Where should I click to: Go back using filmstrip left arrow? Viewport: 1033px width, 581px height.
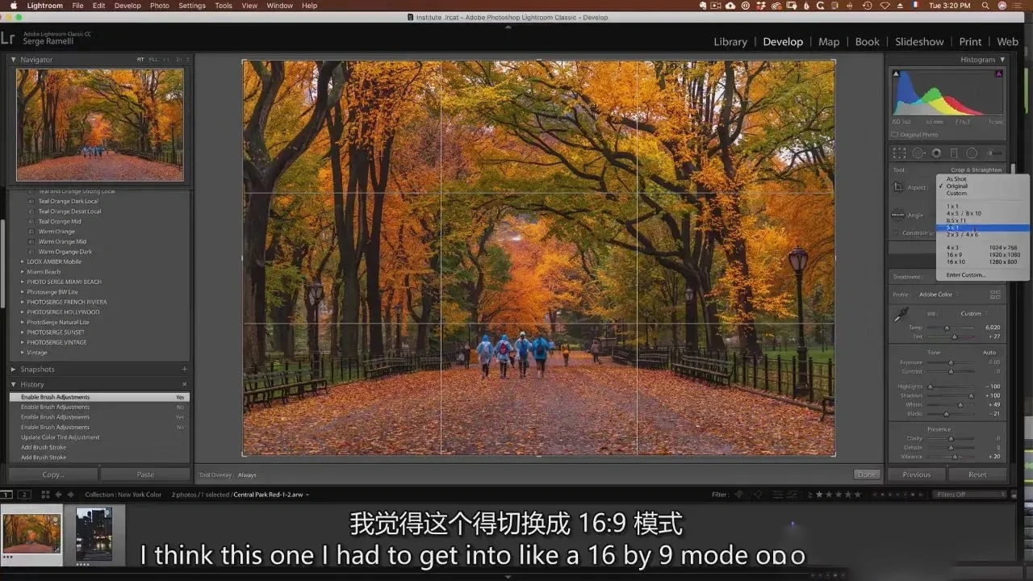coord(58,495)
